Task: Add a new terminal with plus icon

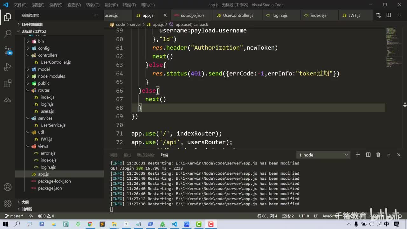Action: [358, 155]
